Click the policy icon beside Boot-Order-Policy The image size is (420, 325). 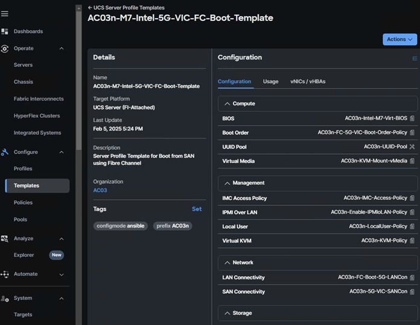tap(412, 132)
